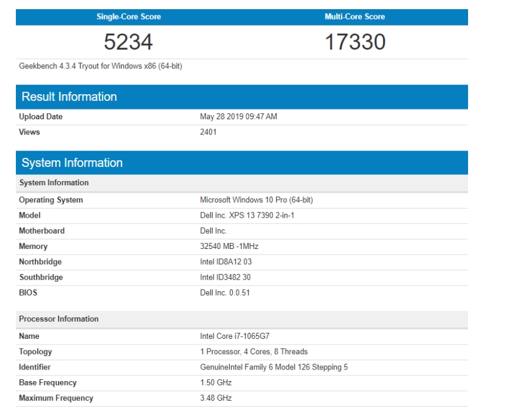Viewport: 509px width, 408px height.
Task: Select the Single-Core Score header
Action: [128, 17]
